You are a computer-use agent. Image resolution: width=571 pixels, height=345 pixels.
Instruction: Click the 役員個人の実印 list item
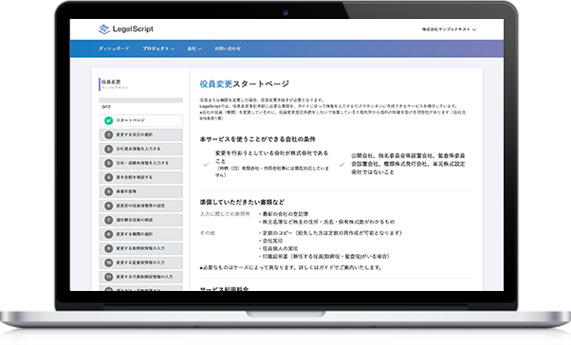[x=279, y=248]
